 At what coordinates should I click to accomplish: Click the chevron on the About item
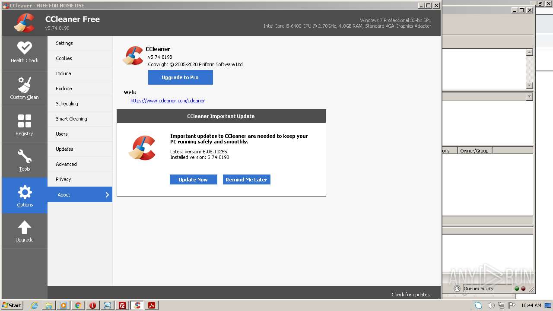point(107,195)
